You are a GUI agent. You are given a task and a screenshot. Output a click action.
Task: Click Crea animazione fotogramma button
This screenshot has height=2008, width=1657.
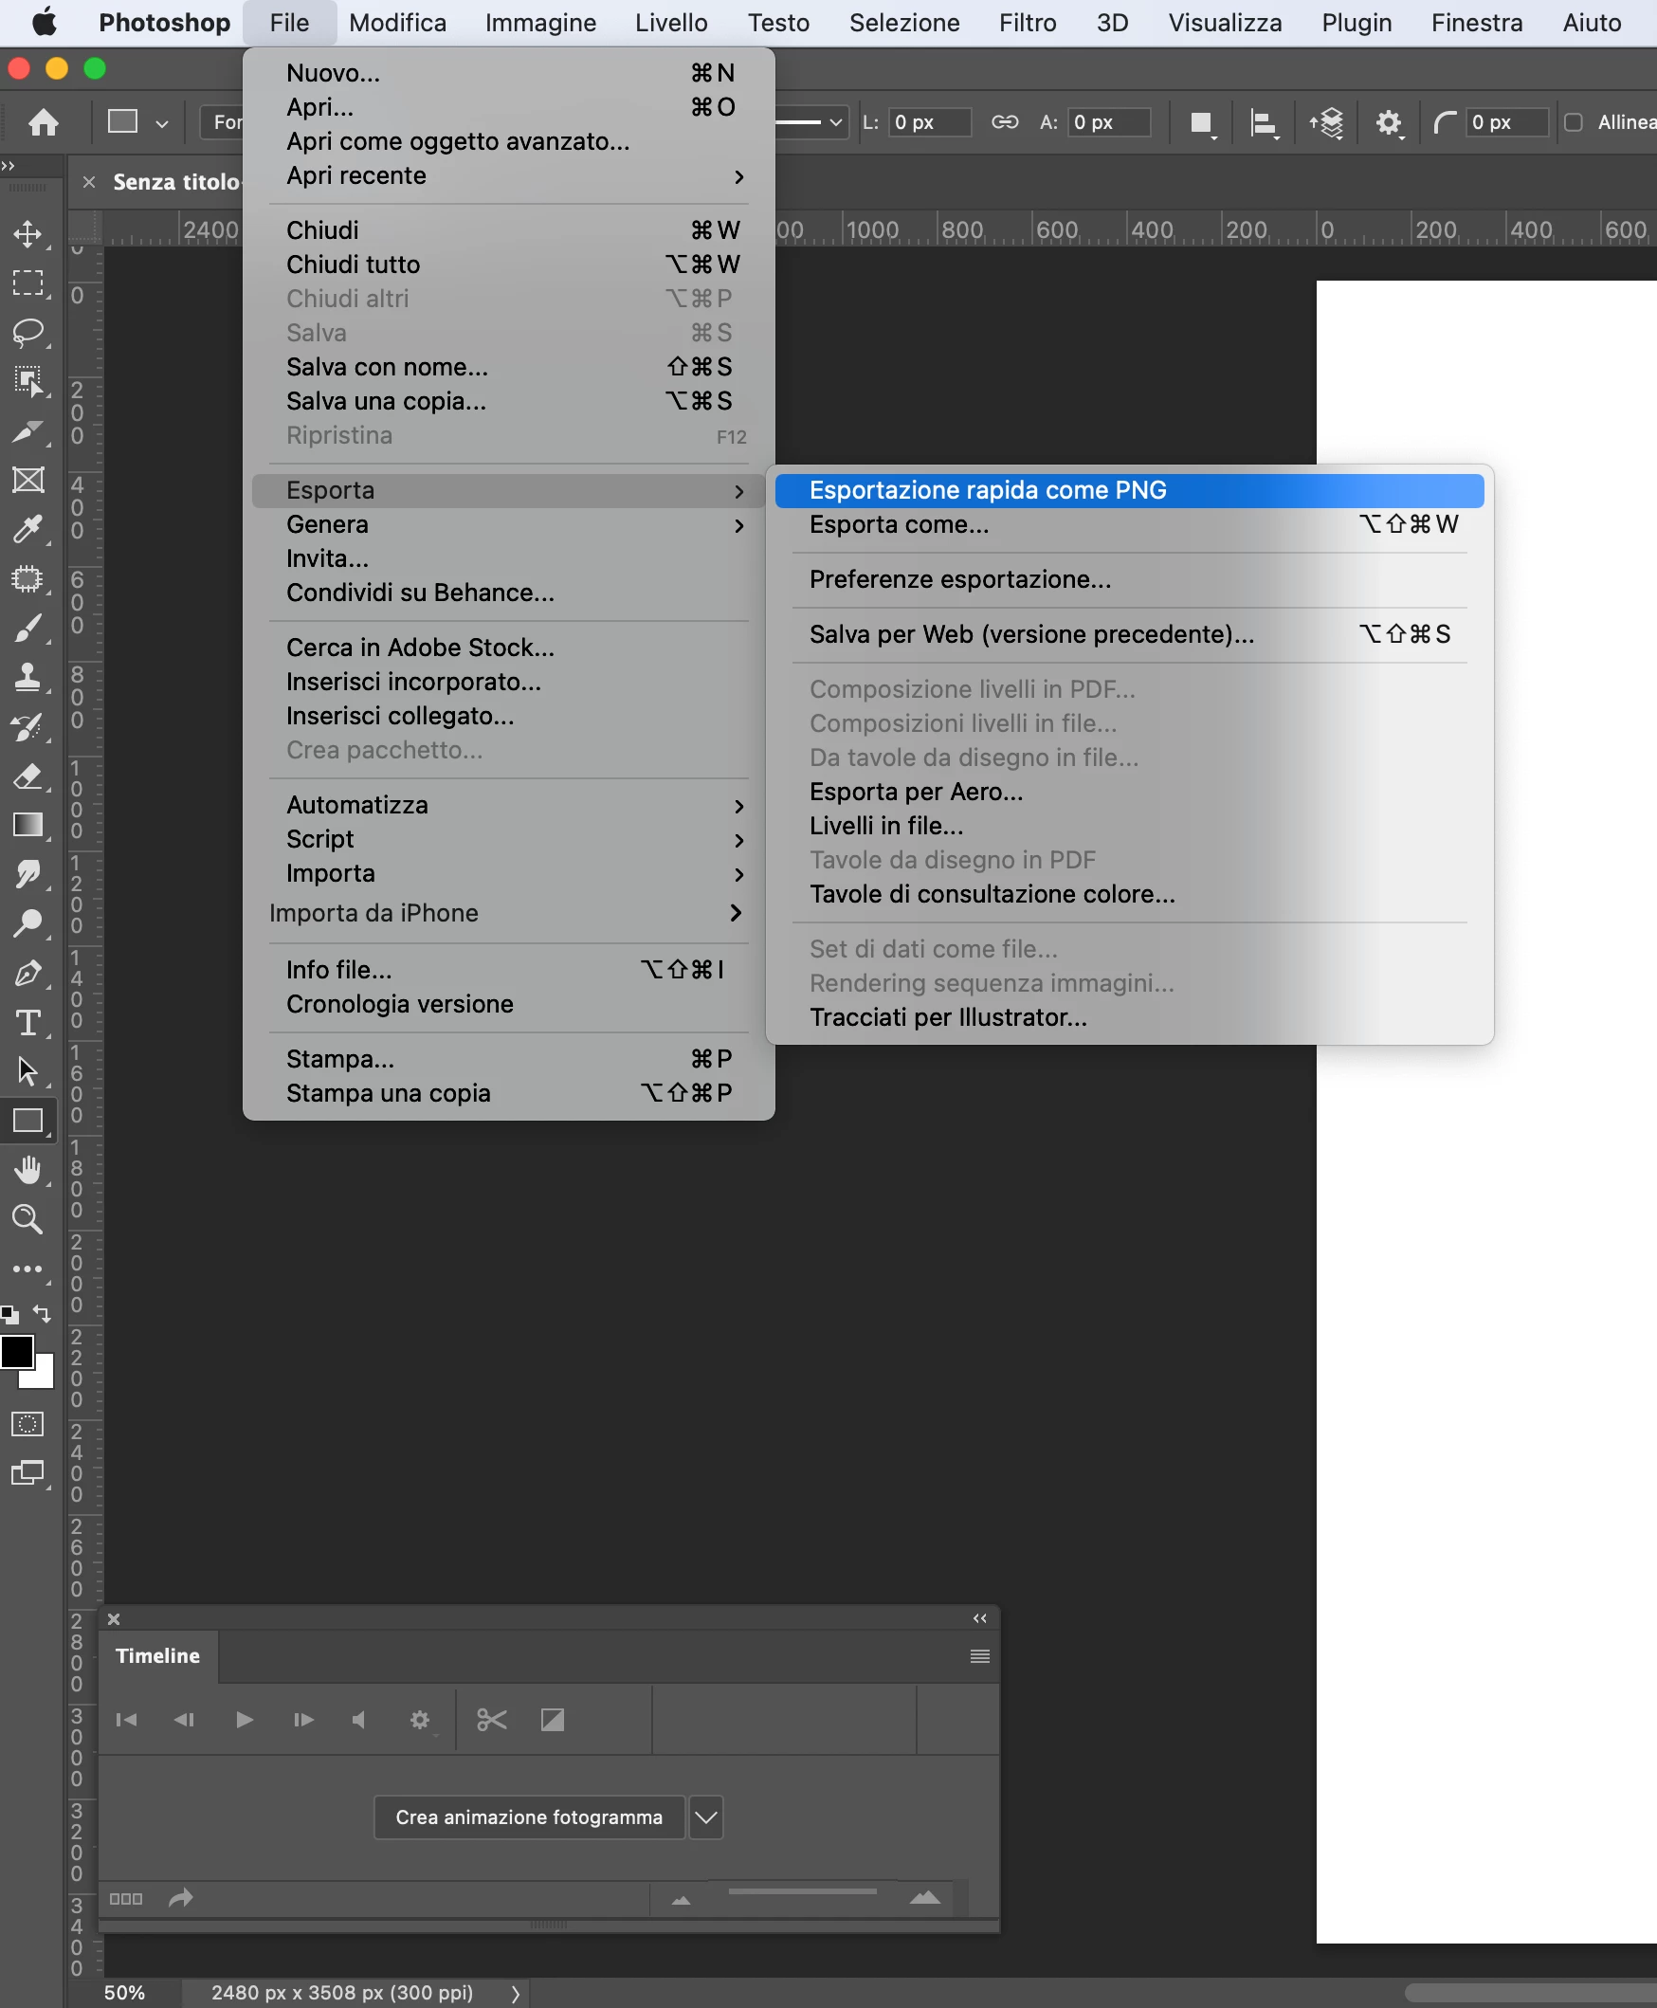click(529, 1817)
